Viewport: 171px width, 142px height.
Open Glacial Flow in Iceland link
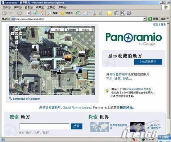point(77,107)
